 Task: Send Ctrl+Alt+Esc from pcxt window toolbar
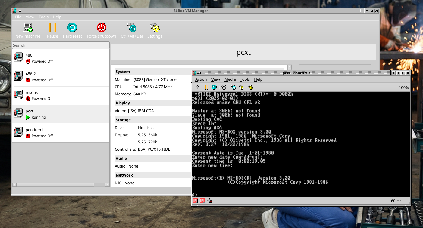point(241,87)
